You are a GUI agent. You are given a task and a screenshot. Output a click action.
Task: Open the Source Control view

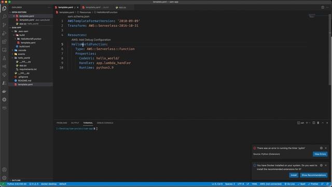(4, 25)
